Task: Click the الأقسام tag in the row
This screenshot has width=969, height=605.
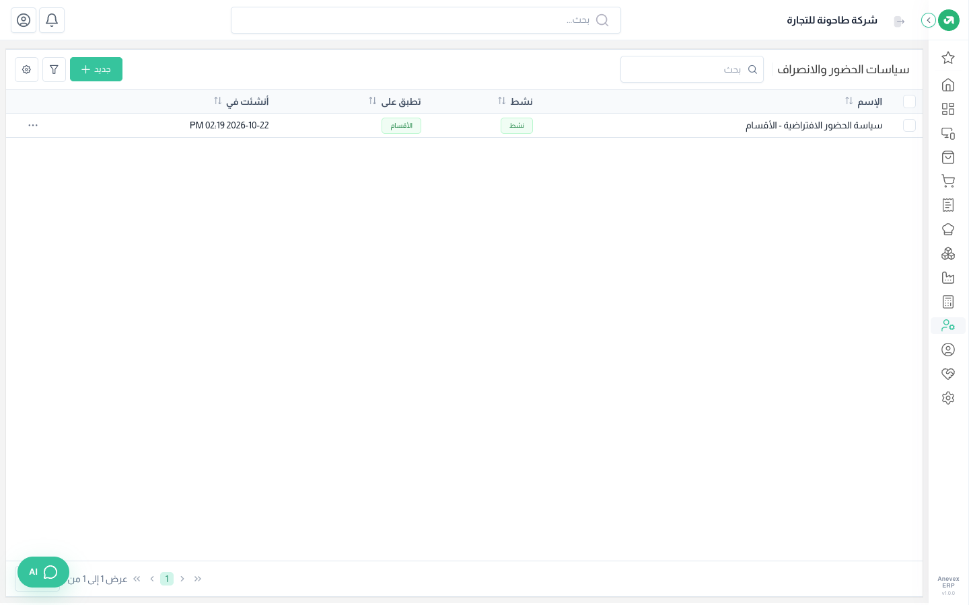Action: (x=402, y=126)
